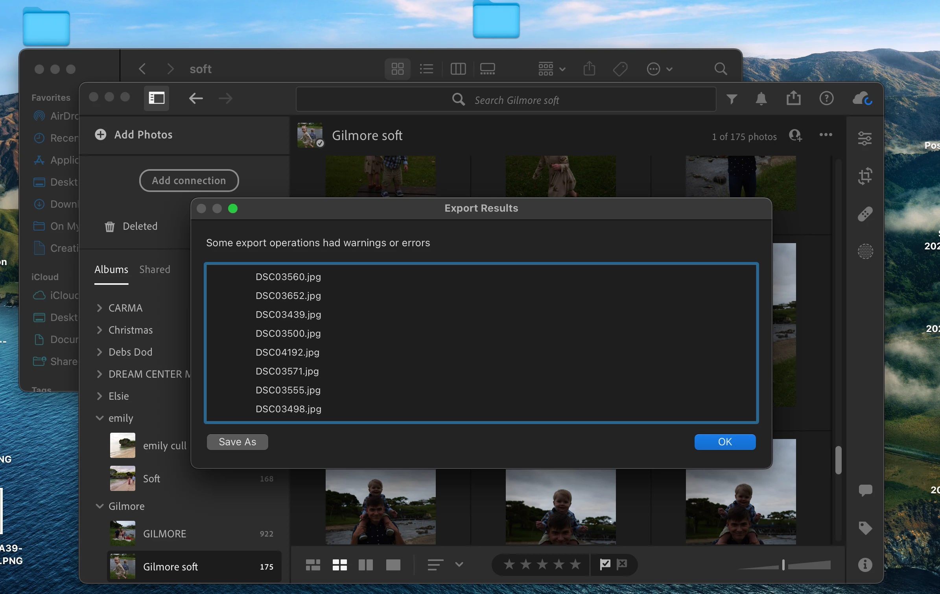Click the filter funnel icon
This screenshot has width=940, height=594.
pos(732,99)
